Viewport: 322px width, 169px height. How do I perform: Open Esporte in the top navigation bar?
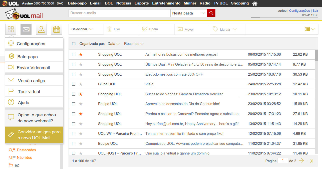(142, 3)
